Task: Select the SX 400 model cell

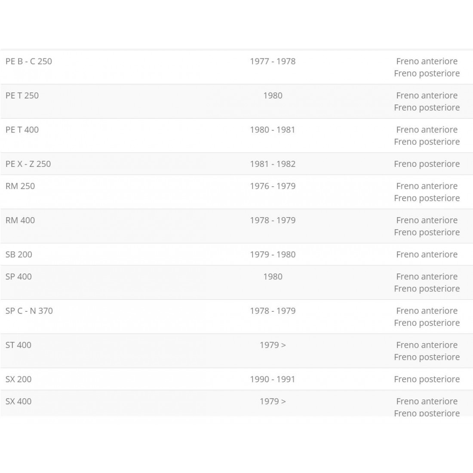Action: tap(18, 401)
